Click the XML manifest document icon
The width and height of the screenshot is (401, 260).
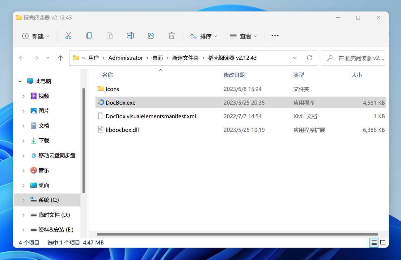click(x=100, y=116)
